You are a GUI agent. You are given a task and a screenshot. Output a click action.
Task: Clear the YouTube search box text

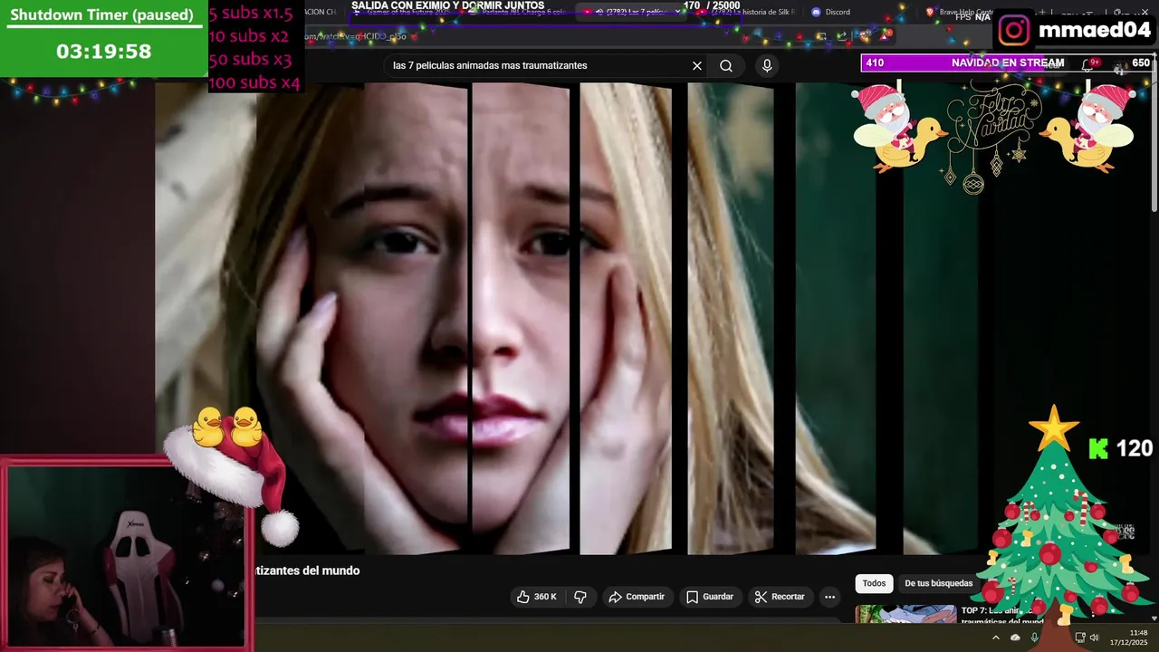(697, 66)
